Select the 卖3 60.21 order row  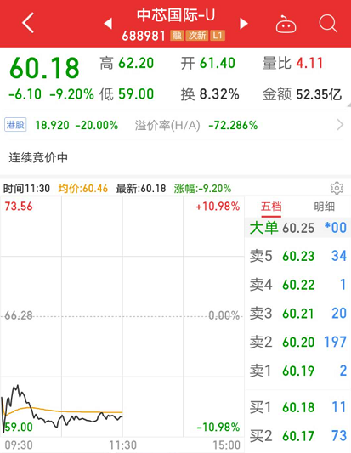coord(297,314)
